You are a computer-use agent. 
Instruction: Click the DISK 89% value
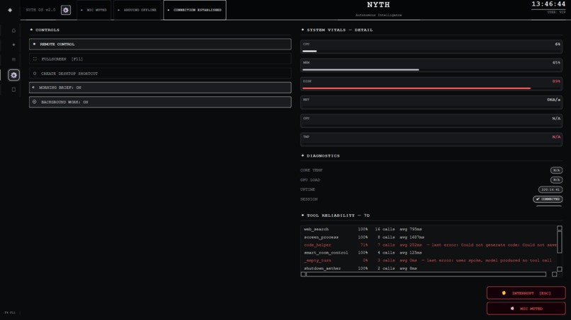[x=556, y=81]
